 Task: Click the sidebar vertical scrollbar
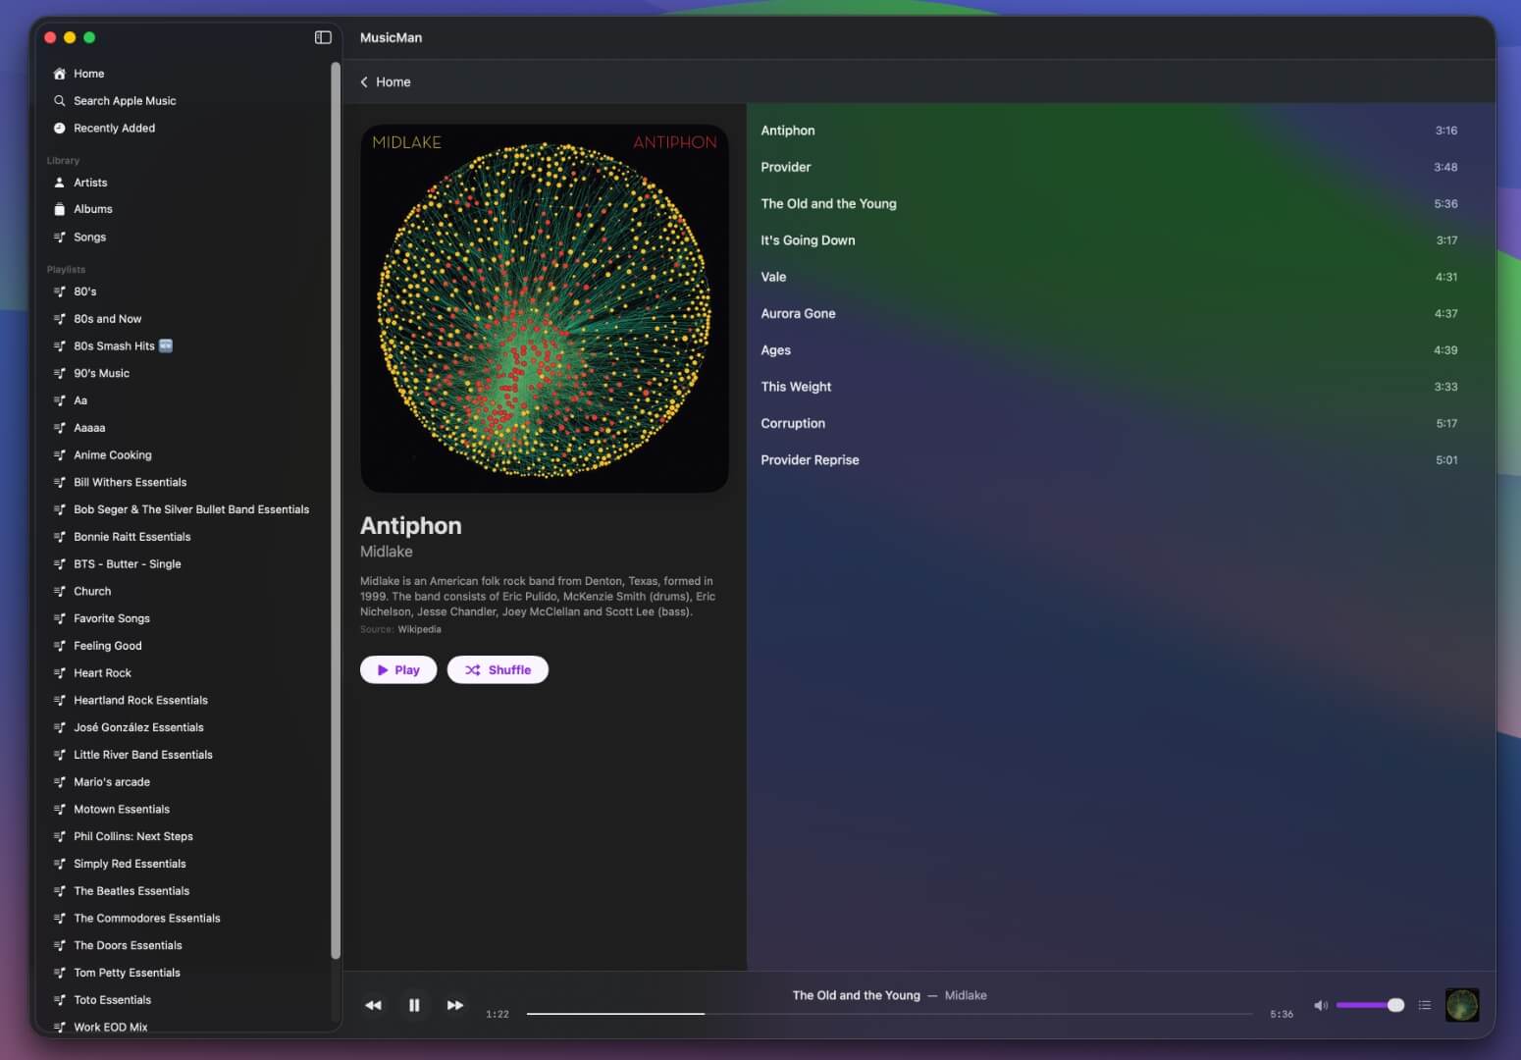(336, 510)
